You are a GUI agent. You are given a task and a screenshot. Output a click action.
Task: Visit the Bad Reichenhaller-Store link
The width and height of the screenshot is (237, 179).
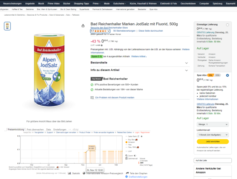[109, 28]
